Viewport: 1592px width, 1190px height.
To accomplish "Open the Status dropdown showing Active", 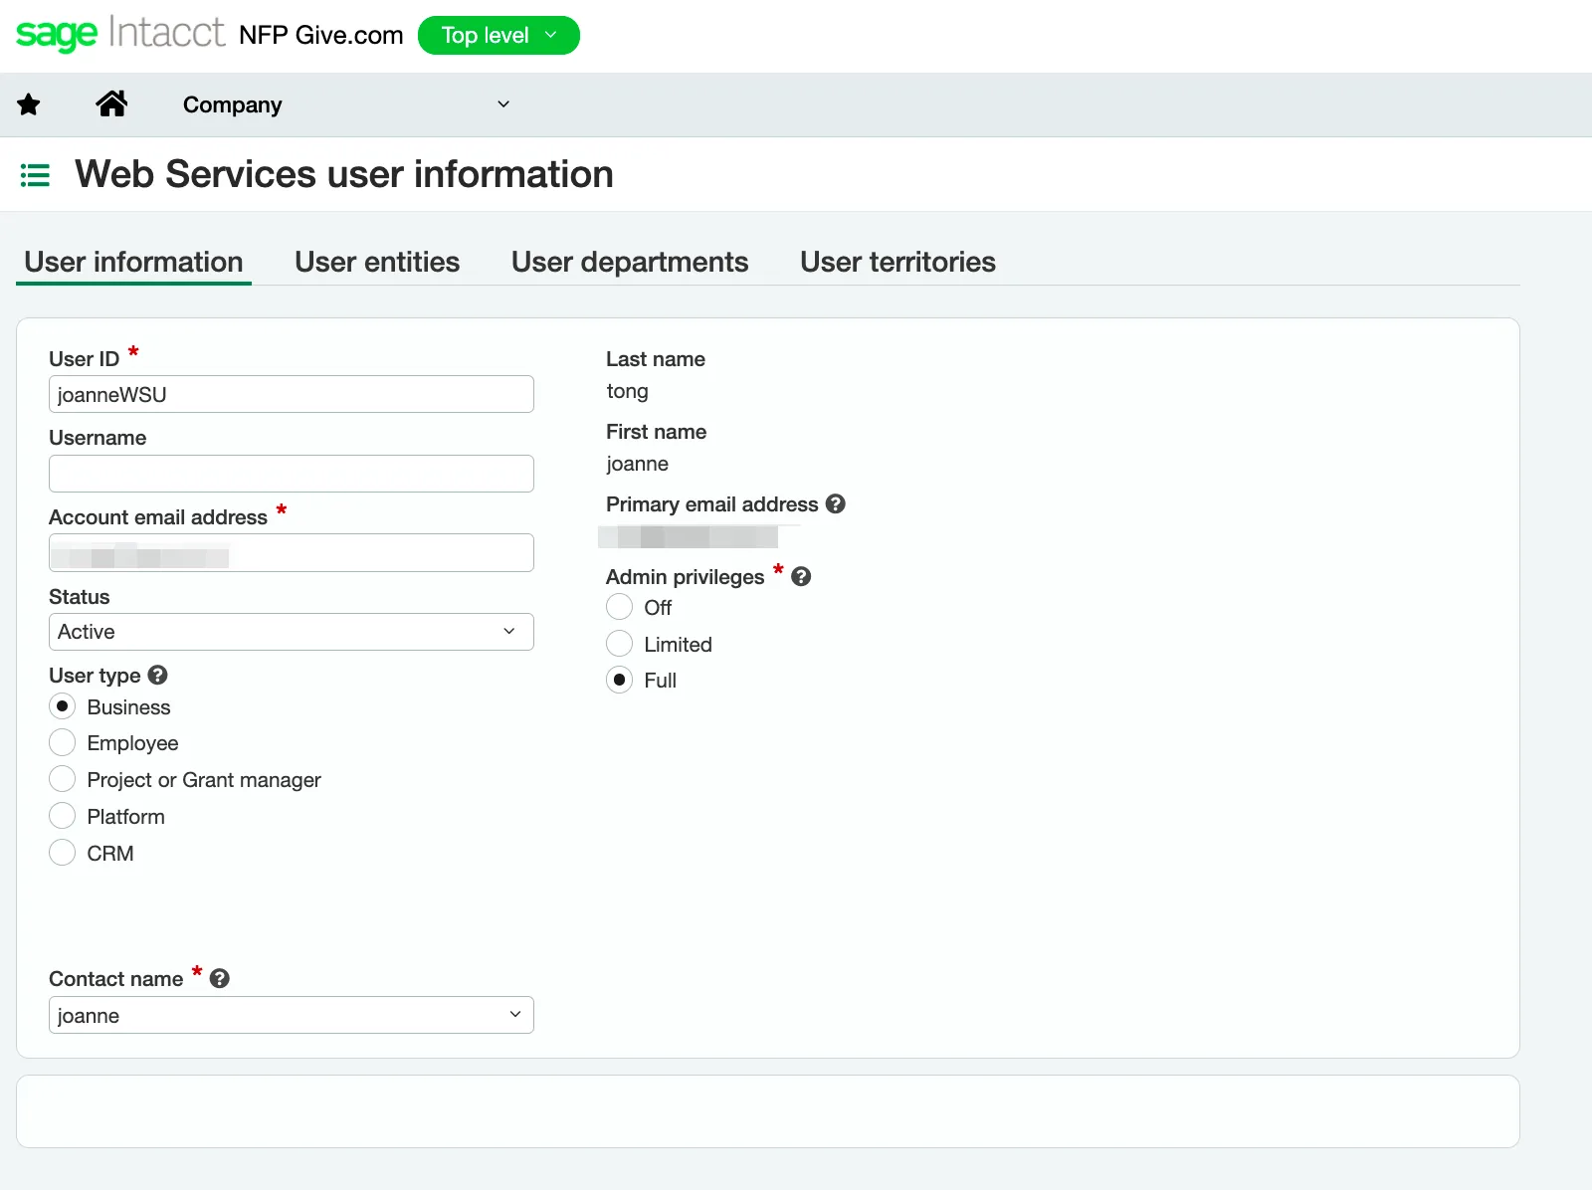I will [x=292, y=632].
